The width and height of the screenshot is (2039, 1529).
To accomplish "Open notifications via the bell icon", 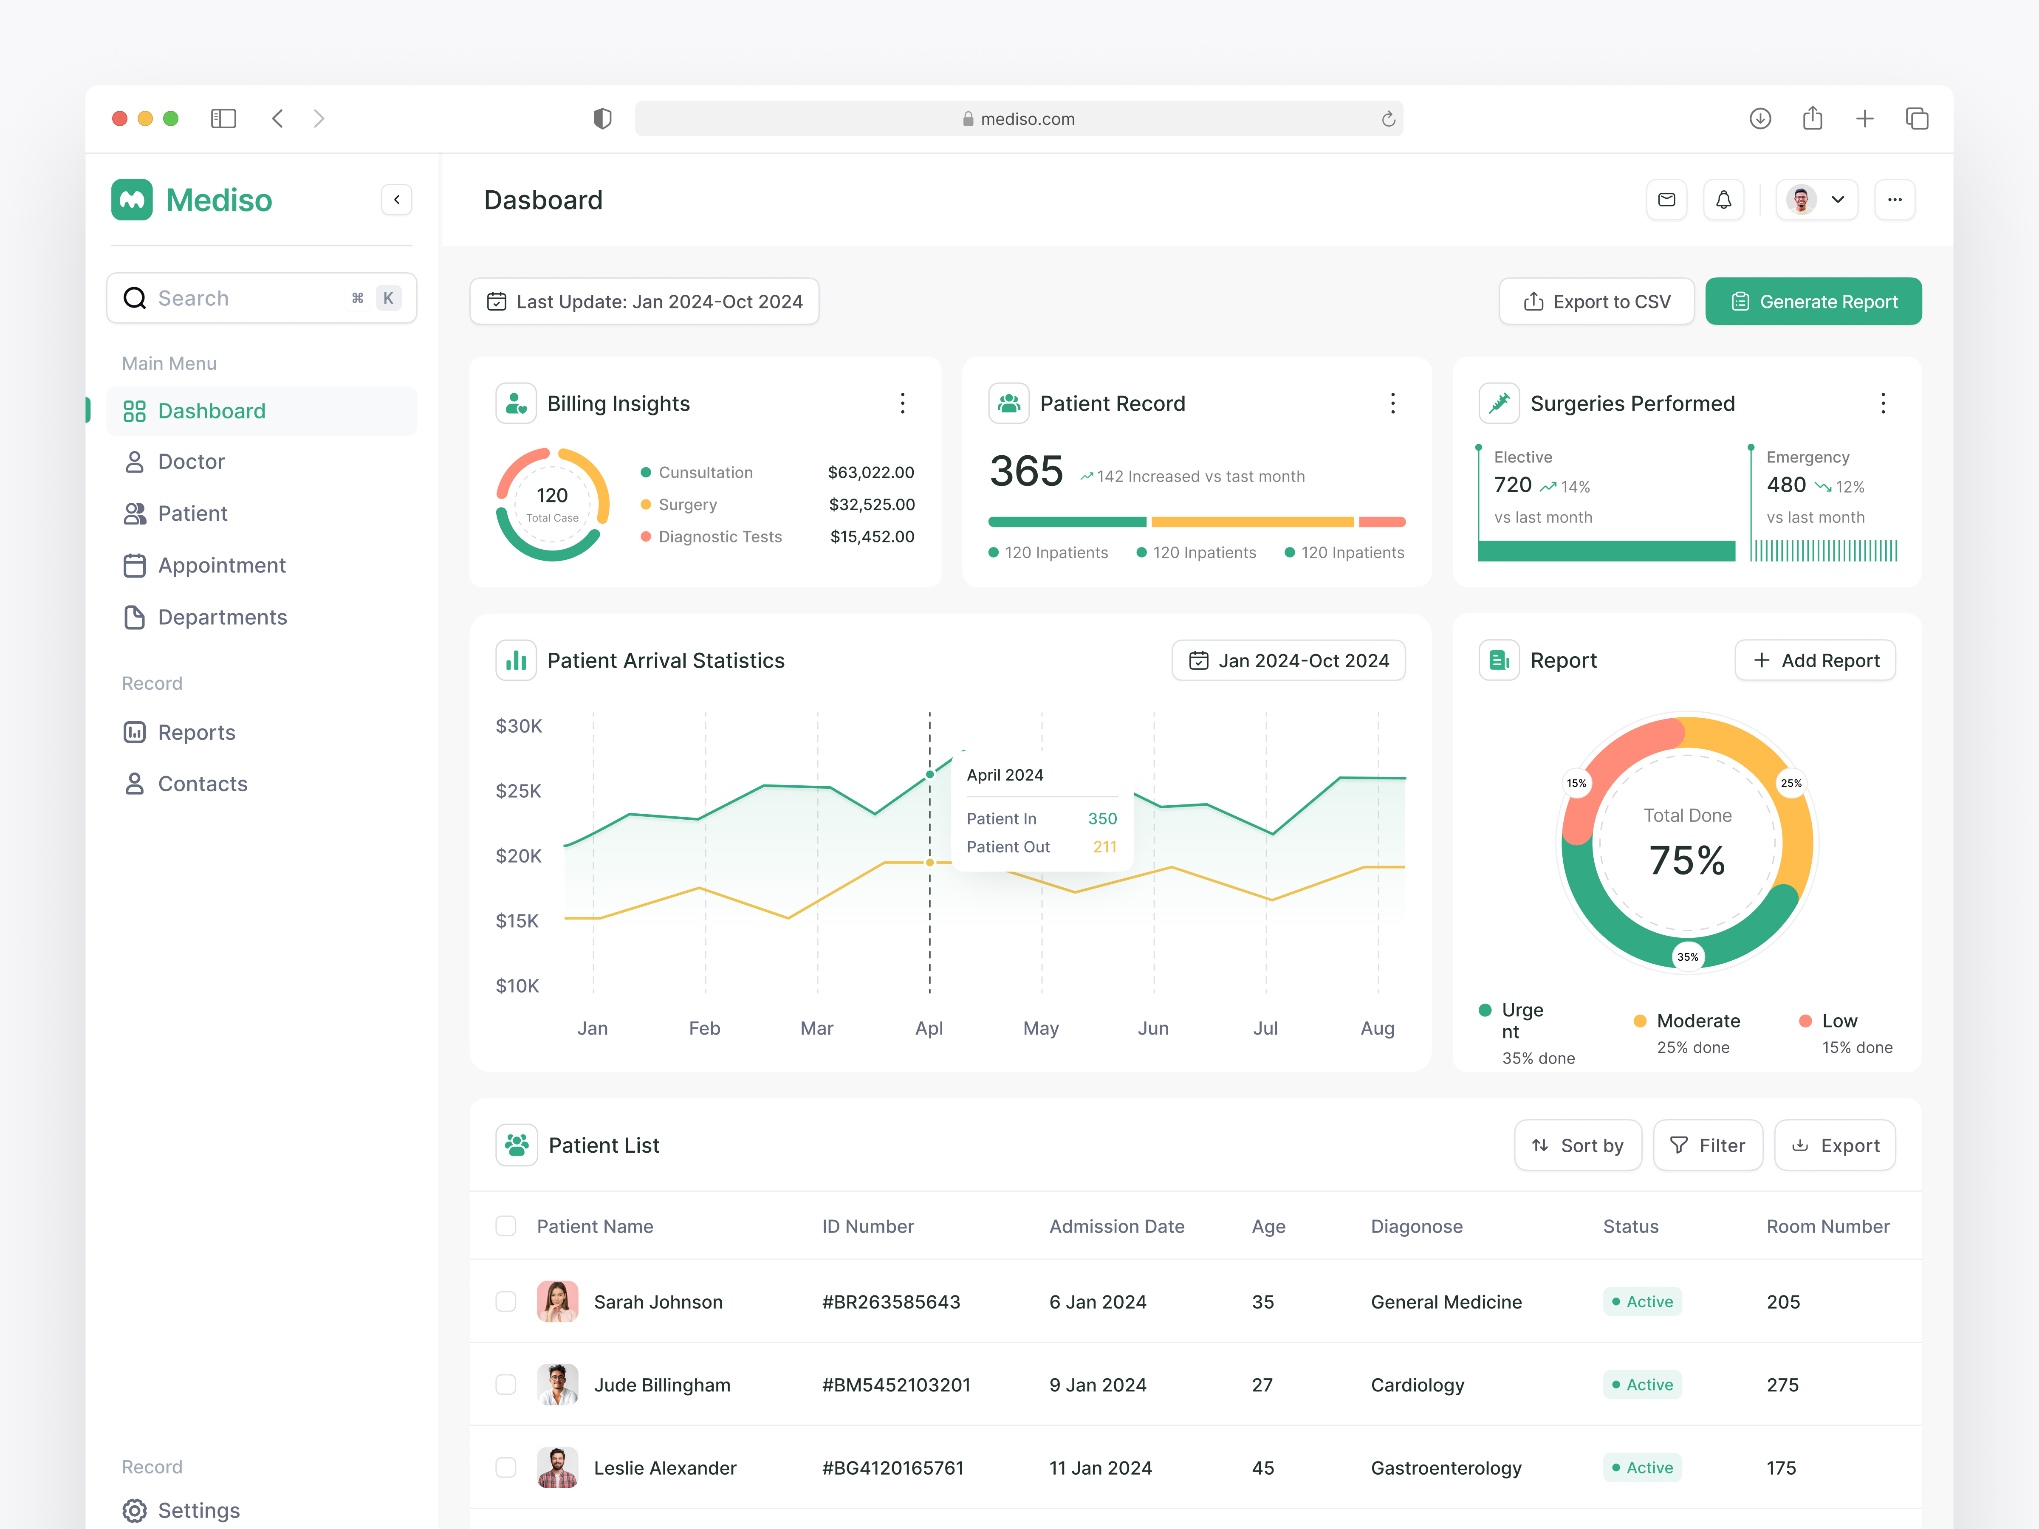I will tap(1723, 199).
